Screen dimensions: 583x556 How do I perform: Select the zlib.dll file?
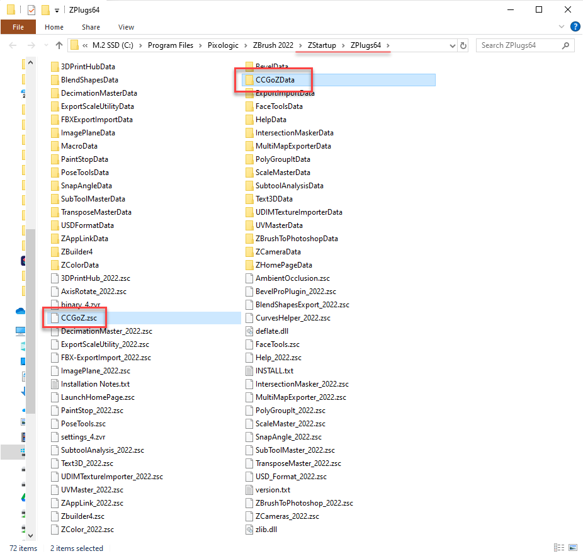[x=261, y=529]
